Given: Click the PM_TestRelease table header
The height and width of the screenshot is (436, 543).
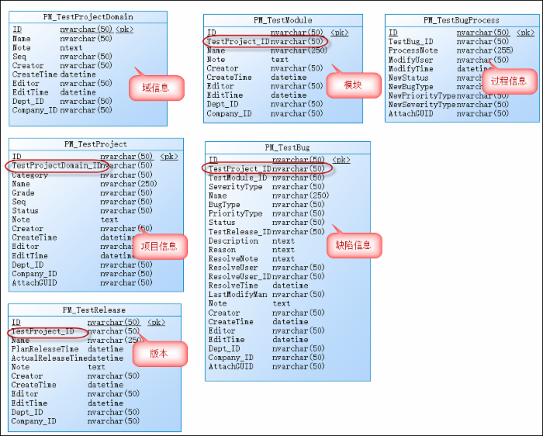Looking at the screenshot, I should 94,310.
